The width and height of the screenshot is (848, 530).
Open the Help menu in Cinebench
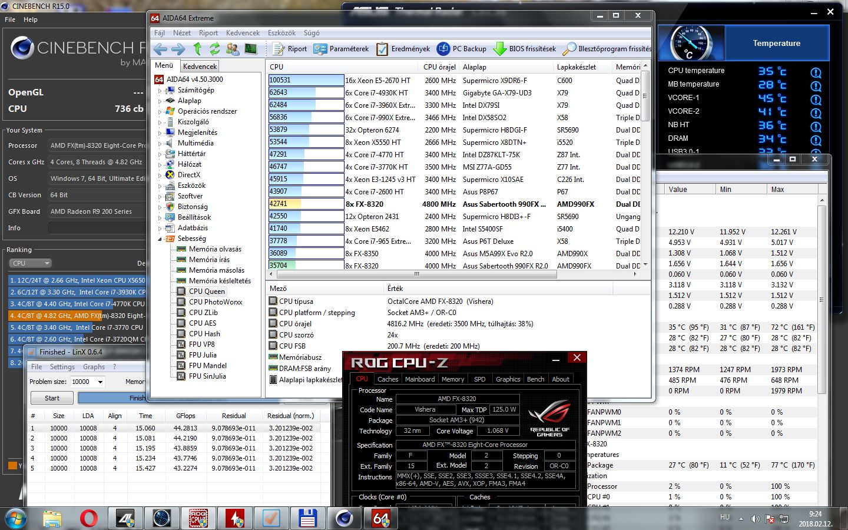pyautogui.click(x=31, y=19)
